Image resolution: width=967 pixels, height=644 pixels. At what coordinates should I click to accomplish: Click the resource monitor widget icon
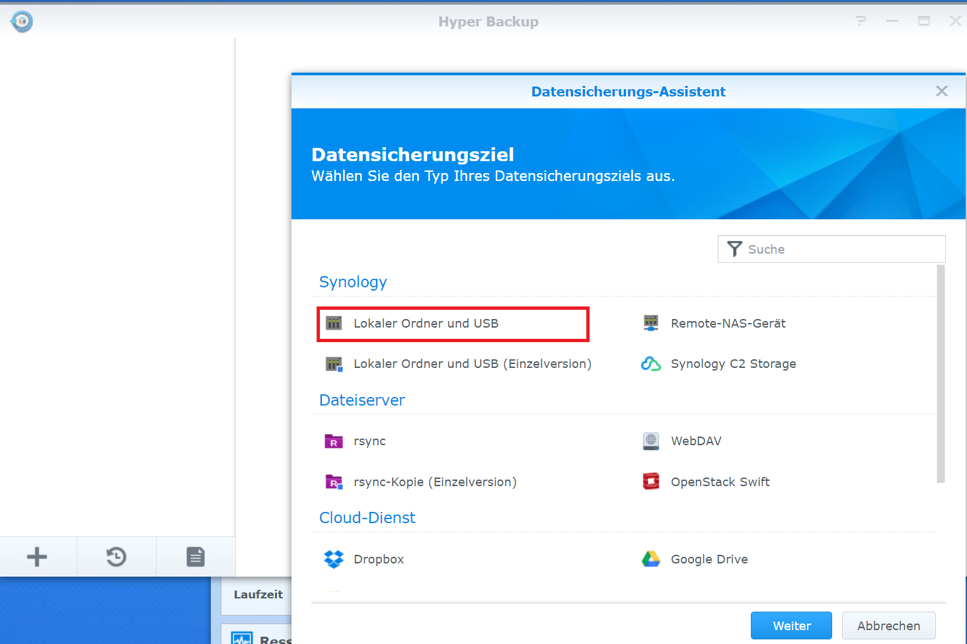(242, 637)
